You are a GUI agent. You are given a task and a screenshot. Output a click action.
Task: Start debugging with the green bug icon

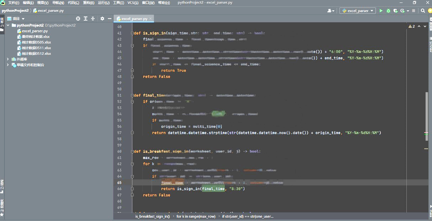point(388,11)
